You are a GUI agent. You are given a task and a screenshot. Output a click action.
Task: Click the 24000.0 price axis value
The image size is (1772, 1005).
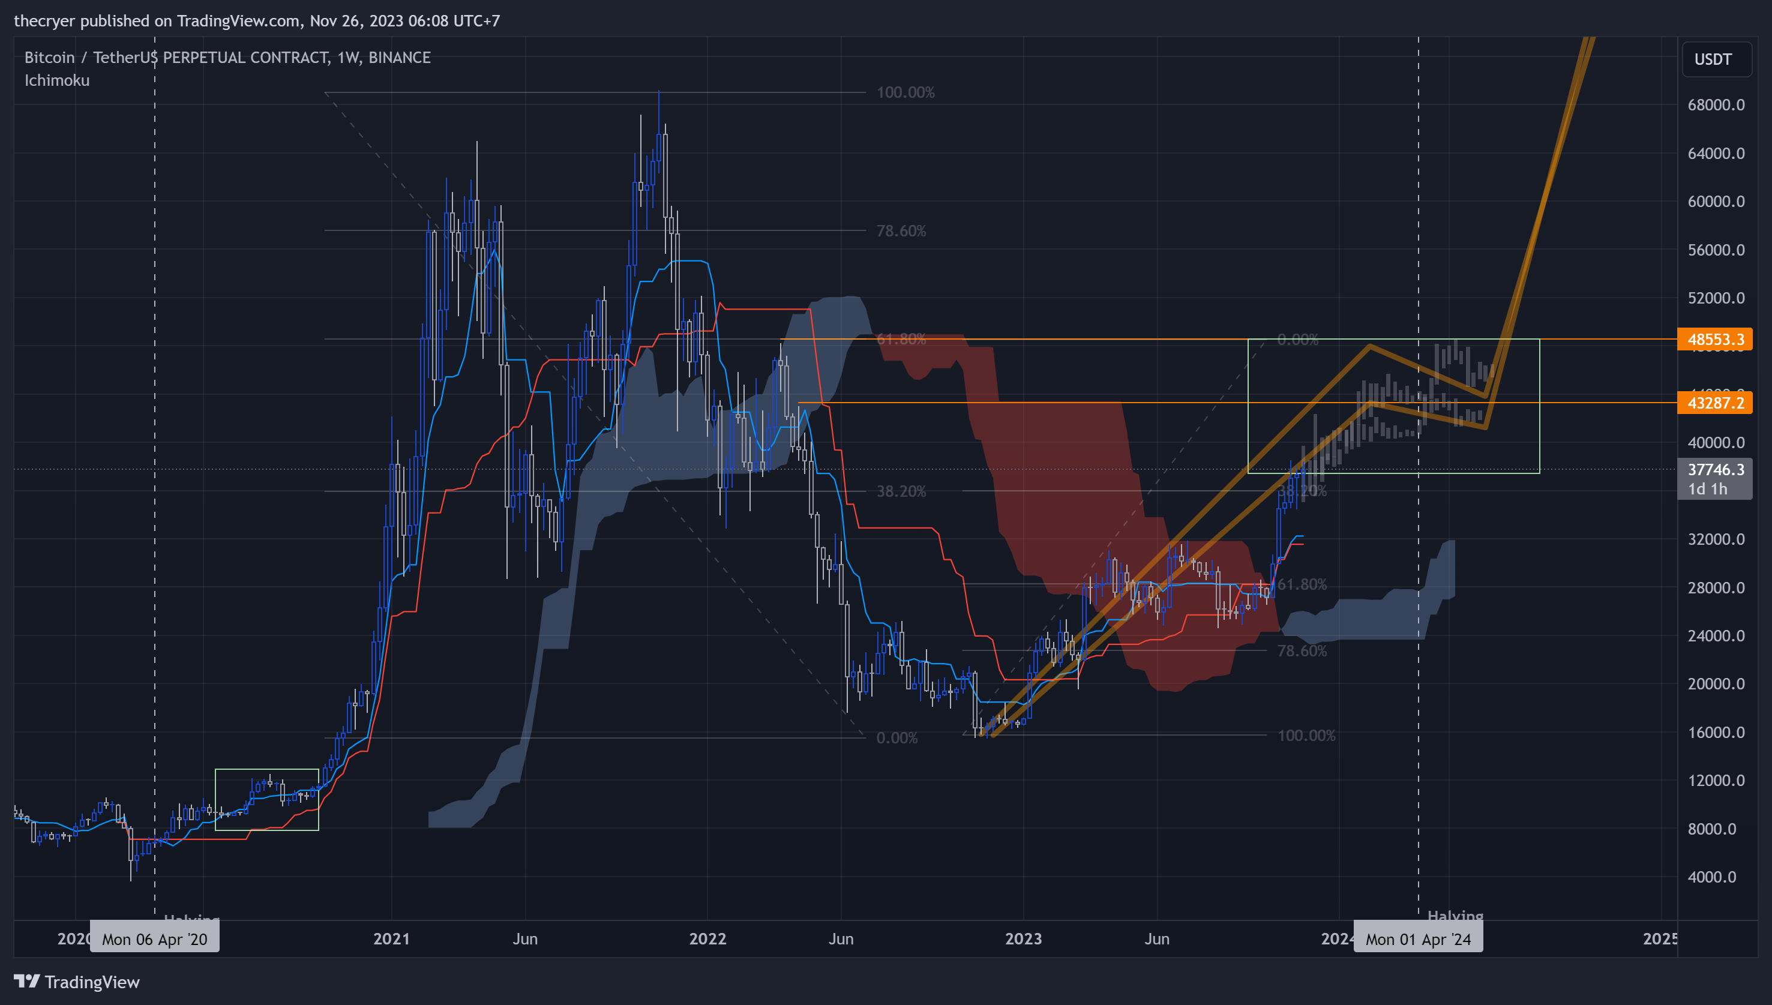click(x=1716, y=636)
